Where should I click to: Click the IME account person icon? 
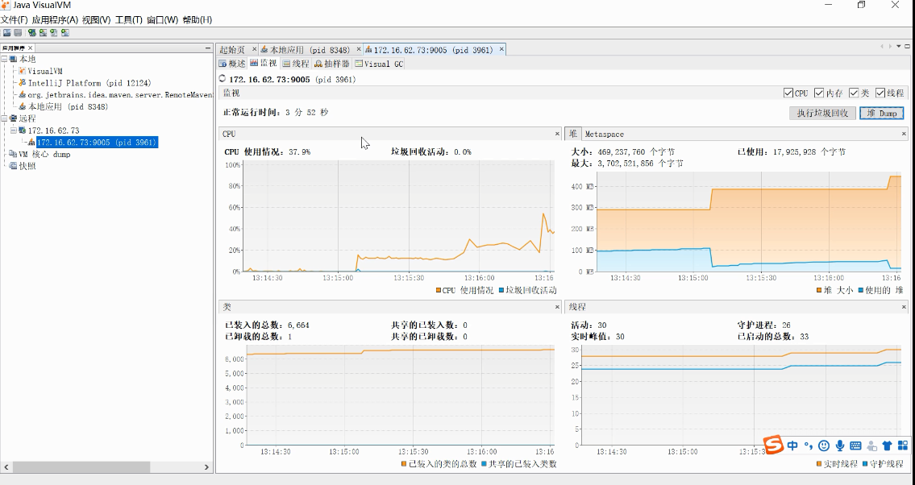pyautogui.click(x=871, y=446)
